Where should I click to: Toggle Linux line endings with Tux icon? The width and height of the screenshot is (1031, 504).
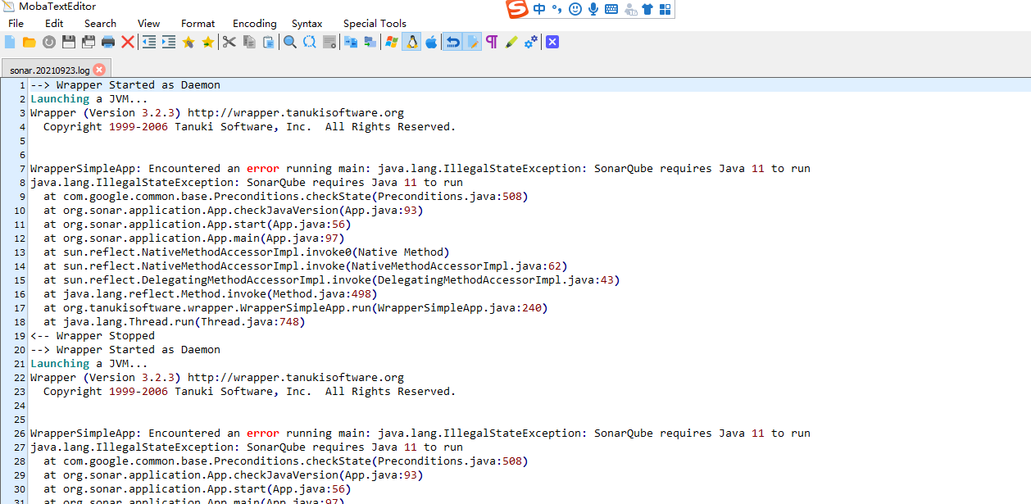point(411,41)
